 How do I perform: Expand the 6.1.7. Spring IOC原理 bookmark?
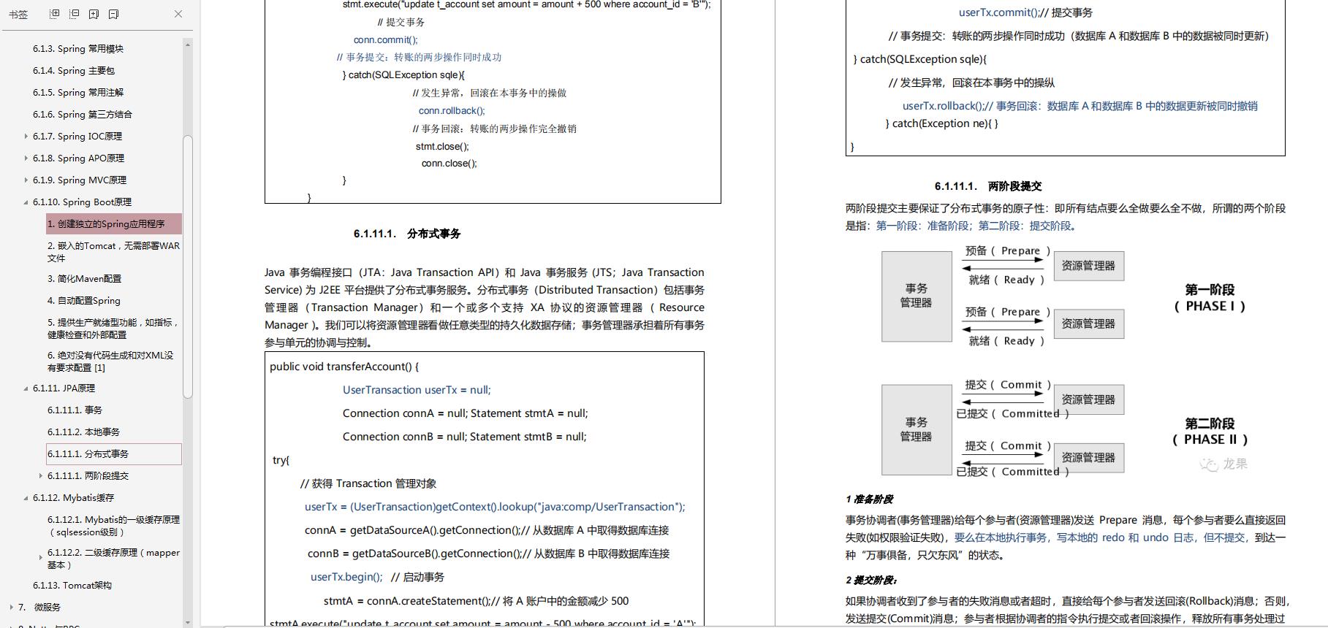pyautogui.click(x=26, y=136)
